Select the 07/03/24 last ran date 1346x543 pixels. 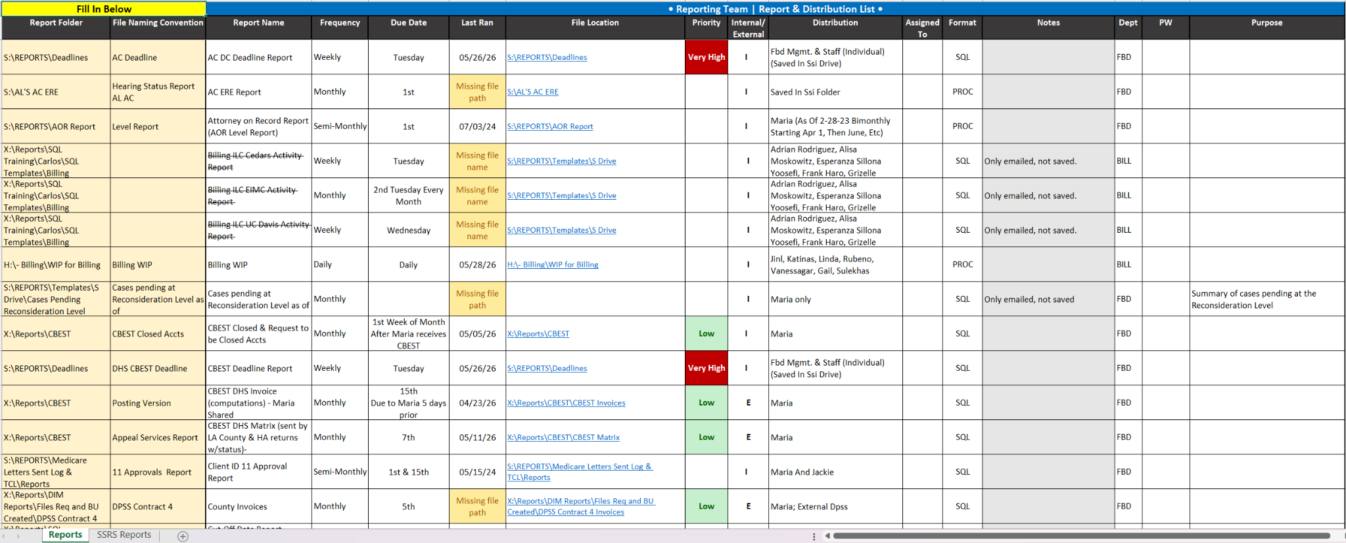[x=477, y=126]
